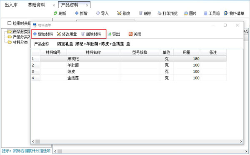
Task: Open the 工具箱 toolbox
Action: (x=212, y=13)
